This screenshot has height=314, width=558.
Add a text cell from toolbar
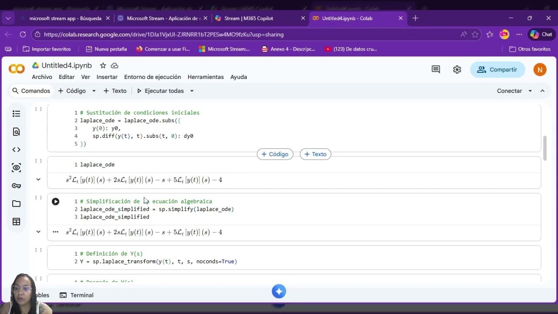pos(115,91)
